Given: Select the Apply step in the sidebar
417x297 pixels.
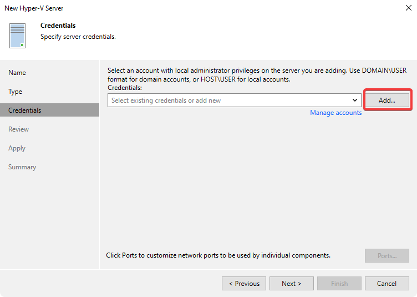Looking at the screenshot, I should [17, 148].
